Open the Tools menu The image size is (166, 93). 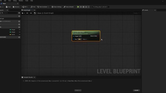tap(27, 1)
